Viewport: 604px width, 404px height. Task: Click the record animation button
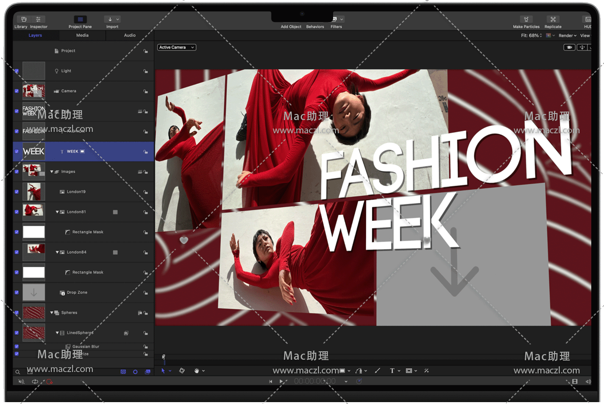click(49, 381)
